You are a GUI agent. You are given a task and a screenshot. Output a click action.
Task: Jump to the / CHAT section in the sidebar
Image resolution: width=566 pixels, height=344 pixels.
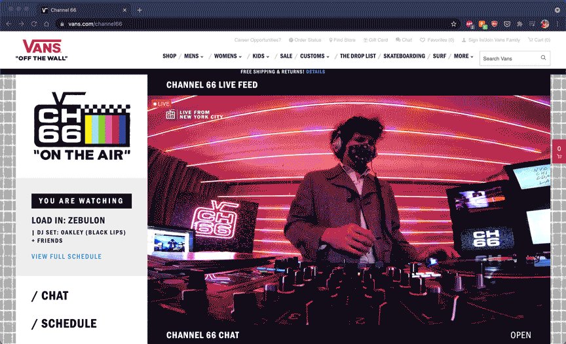tap(50, 296)
